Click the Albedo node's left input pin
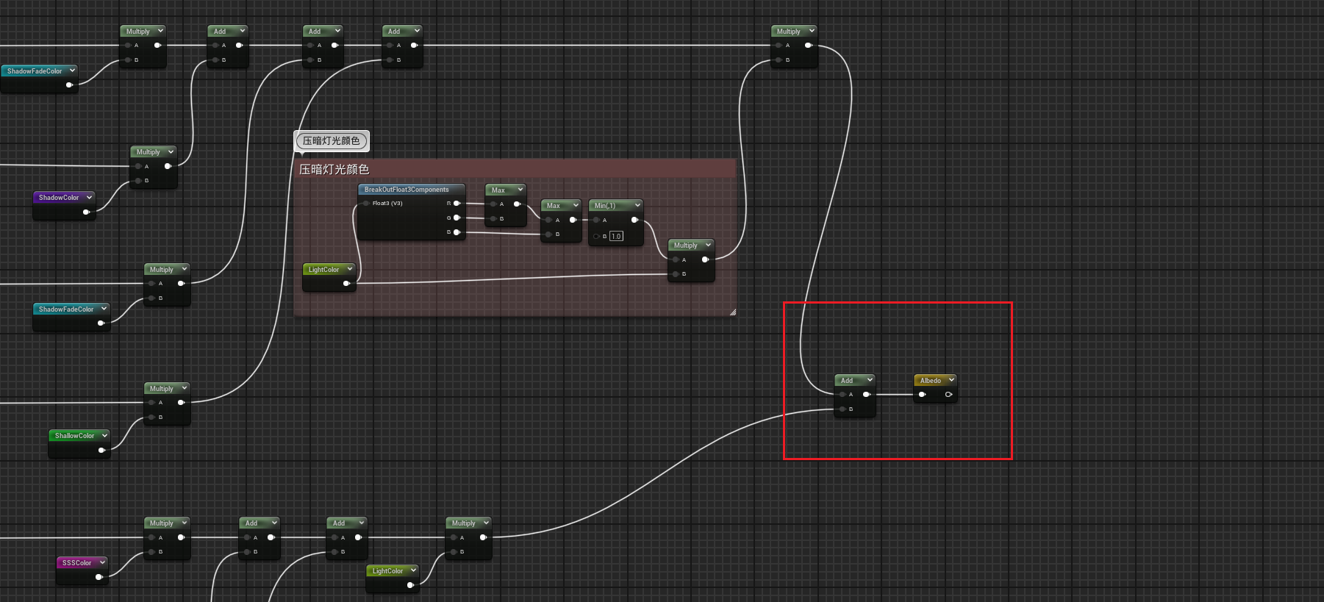Viewport: 1324px width, 602px height. 922,395
